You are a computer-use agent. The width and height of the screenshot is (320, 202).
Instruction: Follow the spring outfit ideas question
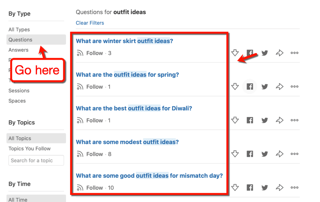pos(95,87)
